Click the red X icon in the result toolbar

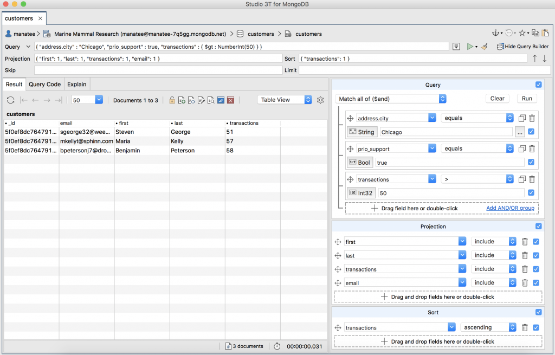pyautogui.click(x=230, y=100)
